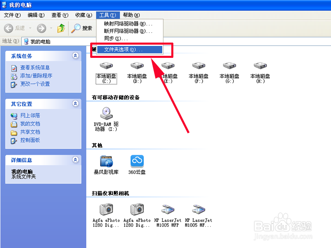
Task: Go to 共享文档
Action: (x=30, y=132)
